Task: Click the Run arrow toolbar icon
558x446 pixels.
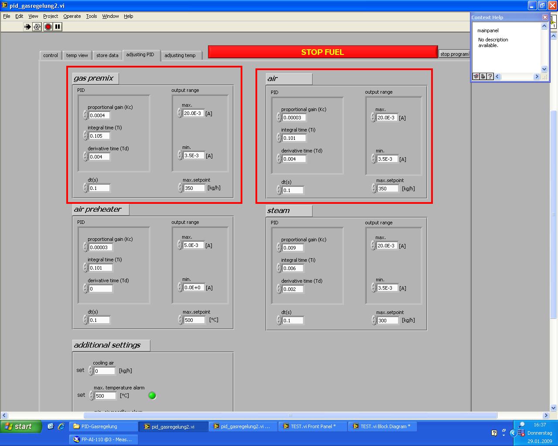Action: pos(27,27)
